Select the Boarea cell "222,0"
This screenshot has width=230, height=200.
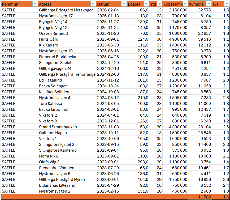[x=138, y=51]
